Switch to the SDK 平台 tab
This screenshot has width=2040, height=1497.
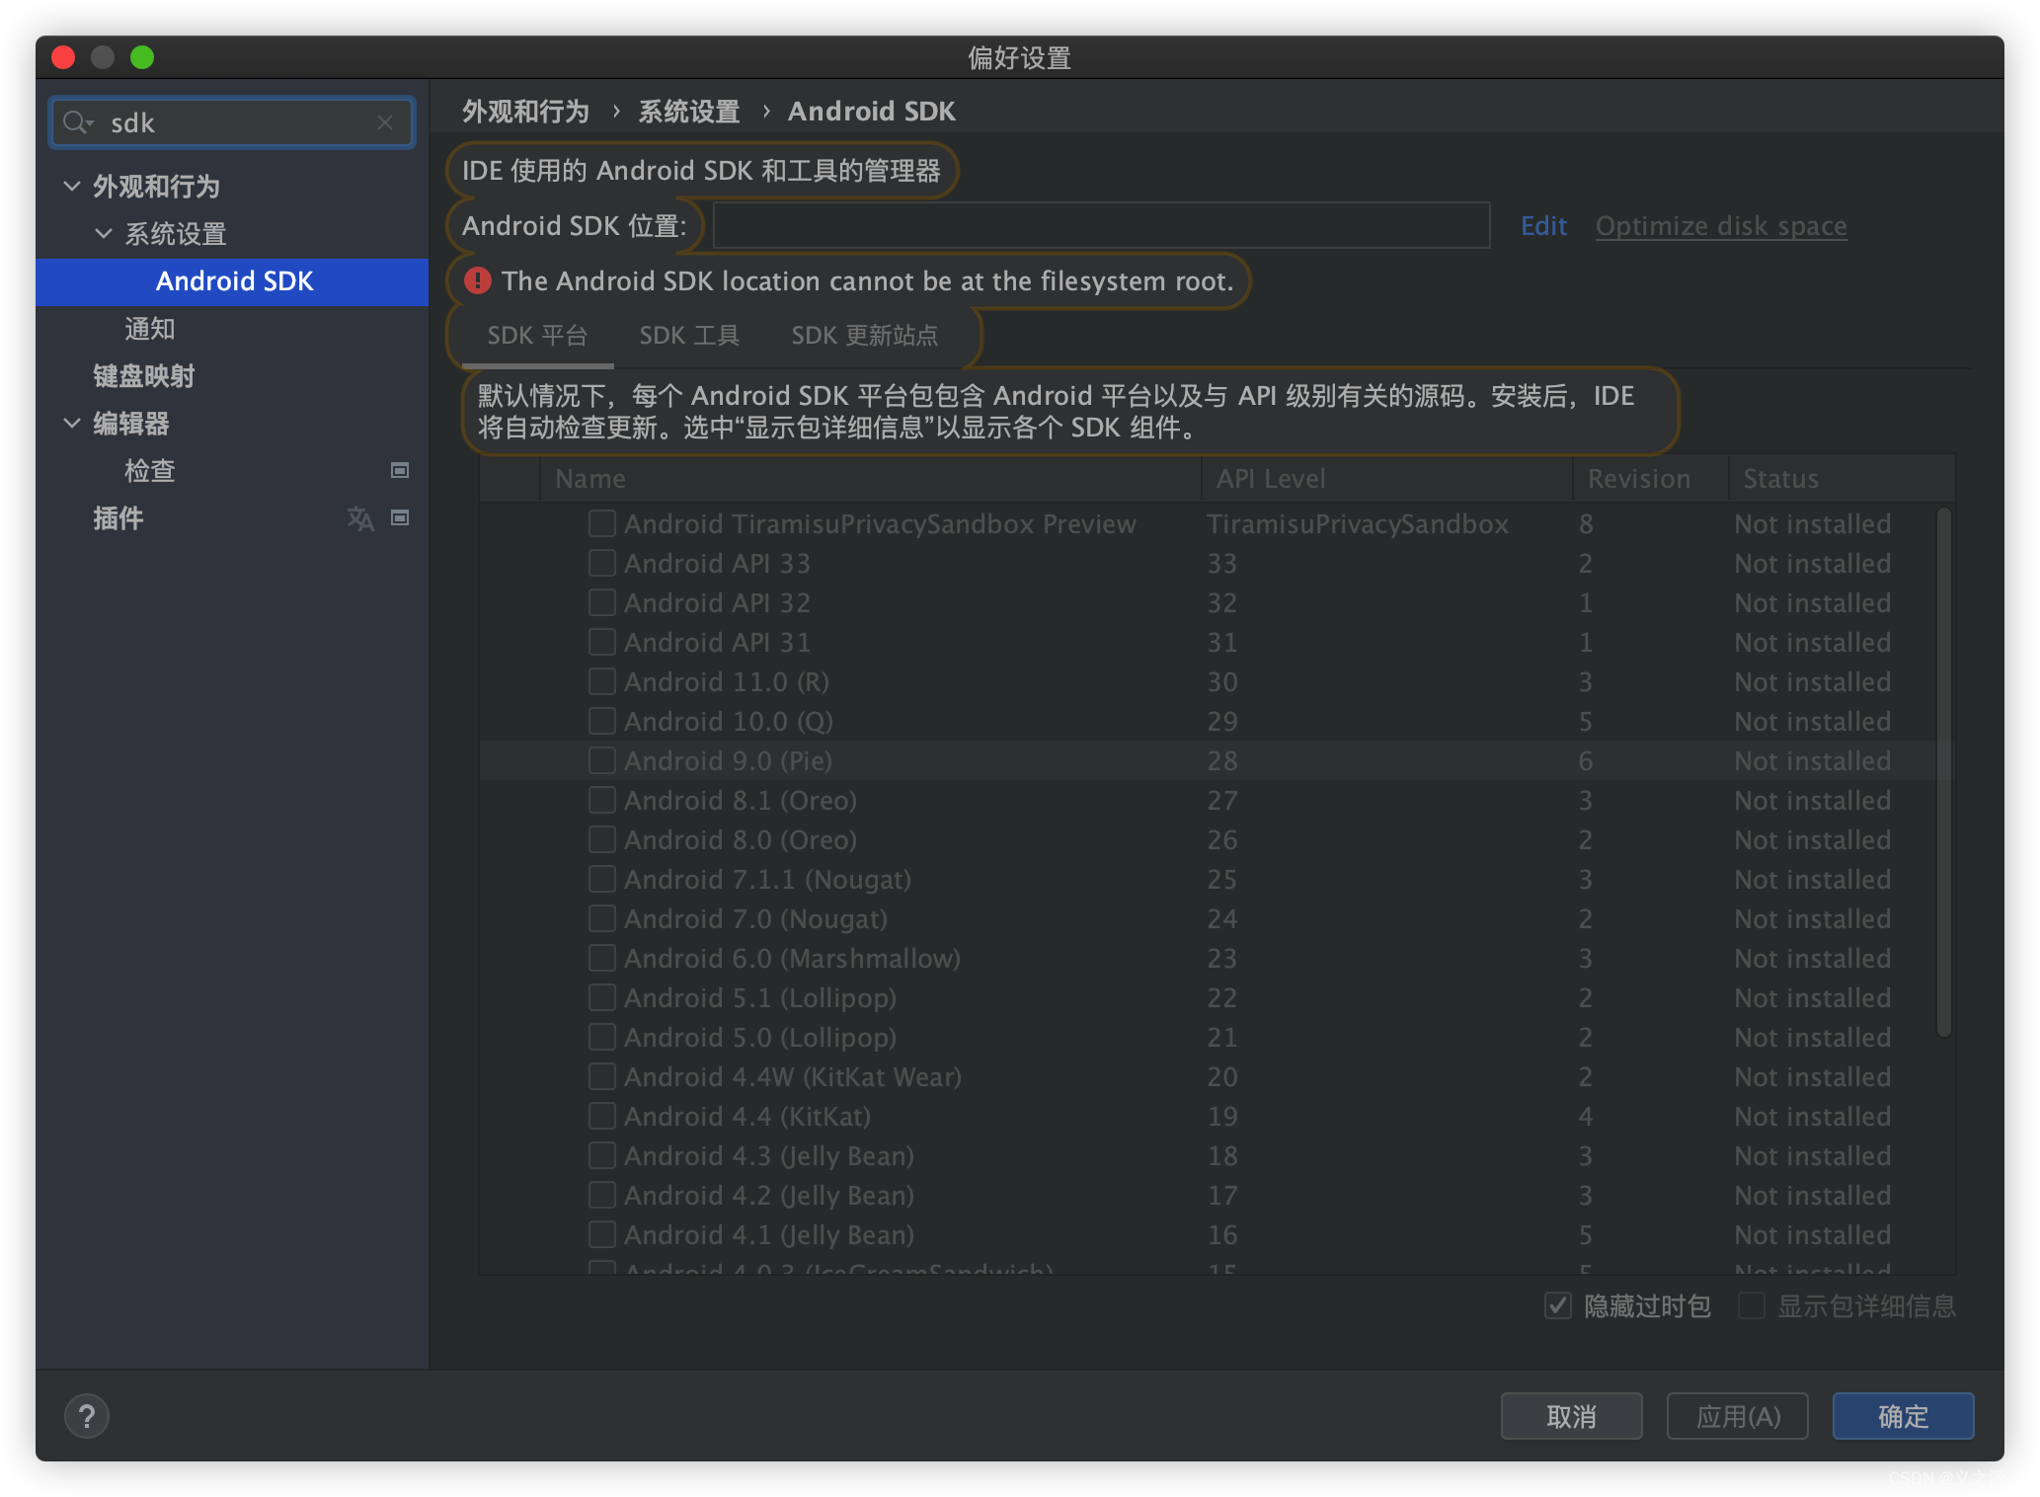coord(537,336)
